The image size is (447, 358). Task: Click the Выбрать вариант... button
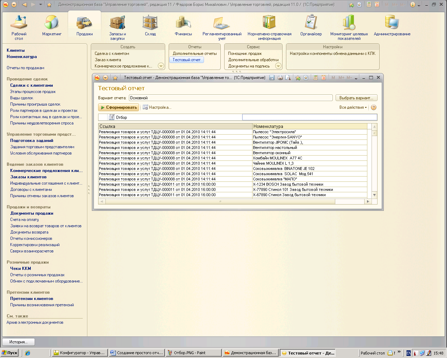click(x=356, y=98)
